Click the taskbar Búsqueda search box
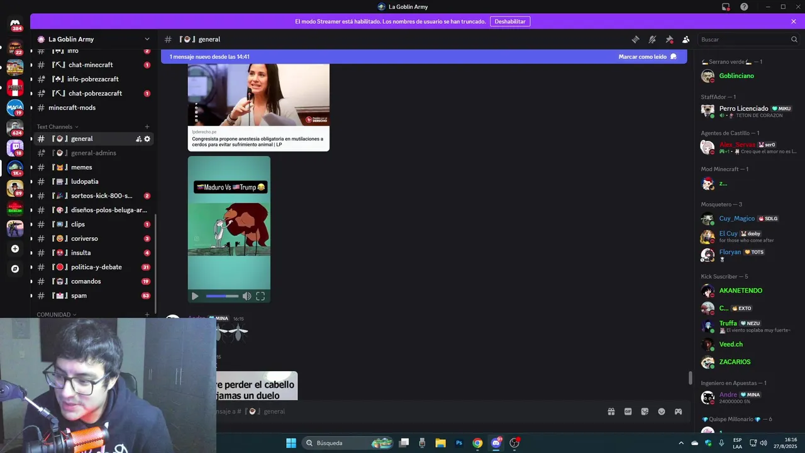Viewport: 805px width, 453px height. 348,443
